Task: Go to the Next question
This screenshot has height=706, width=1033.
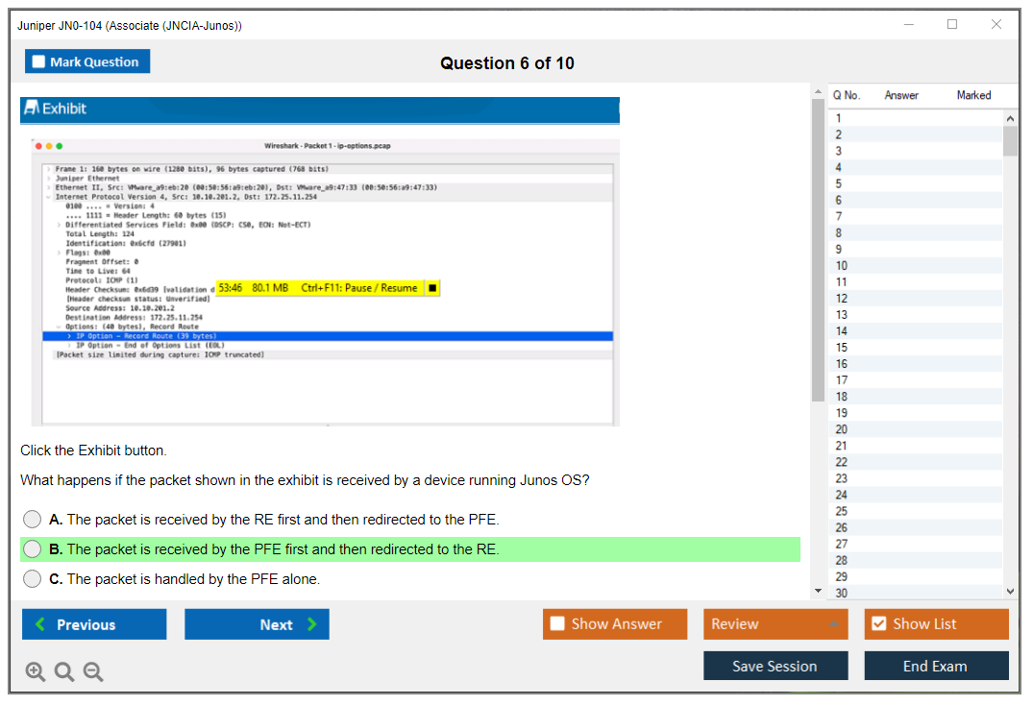Action: (257, 624)
